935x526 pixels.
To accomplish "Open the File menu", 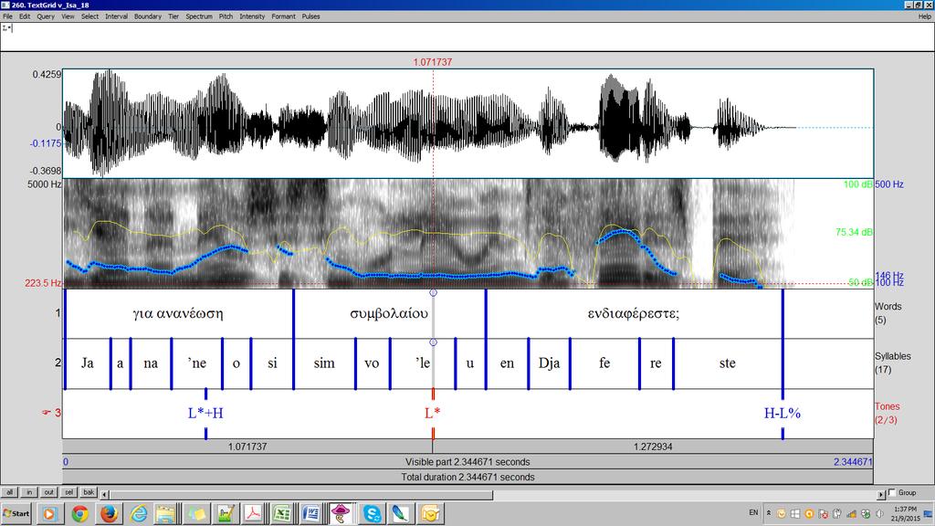I will pos(7,16).
